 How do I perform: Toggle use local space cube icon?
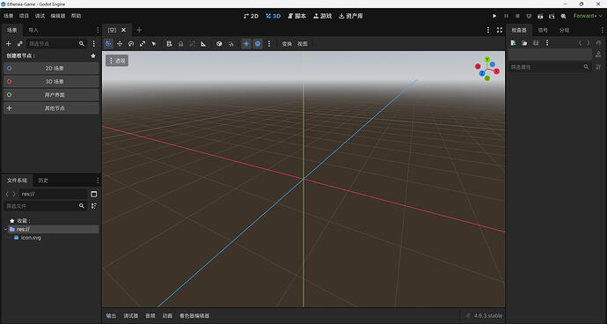point(219,44)
